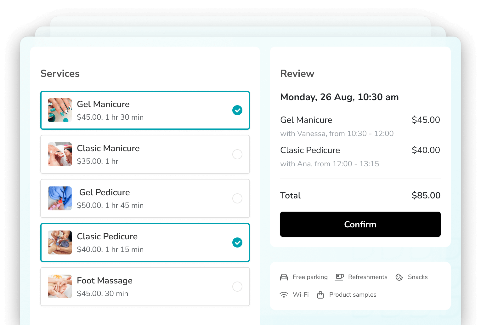Click the Snacks cookie icon

399,277
